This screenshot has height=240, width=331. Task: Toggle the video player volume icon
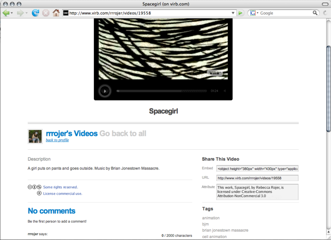point(225,91)
